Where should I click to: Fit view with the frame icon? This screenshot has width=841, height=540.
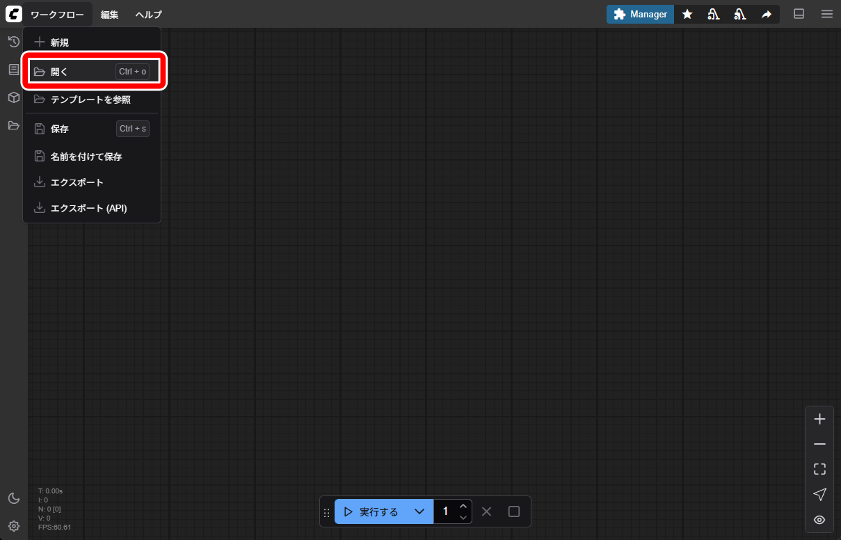pos(819,469)
